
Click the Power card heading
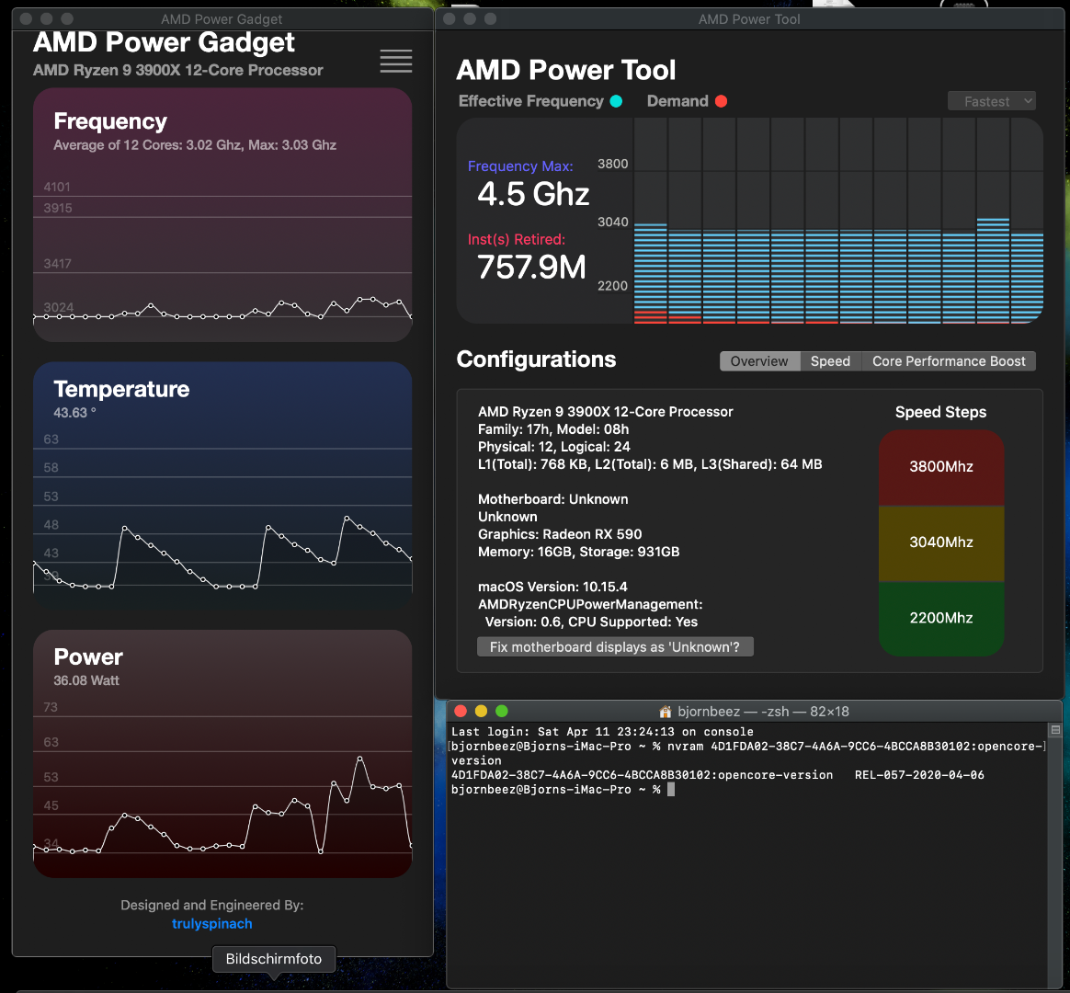tap(88, 657)
